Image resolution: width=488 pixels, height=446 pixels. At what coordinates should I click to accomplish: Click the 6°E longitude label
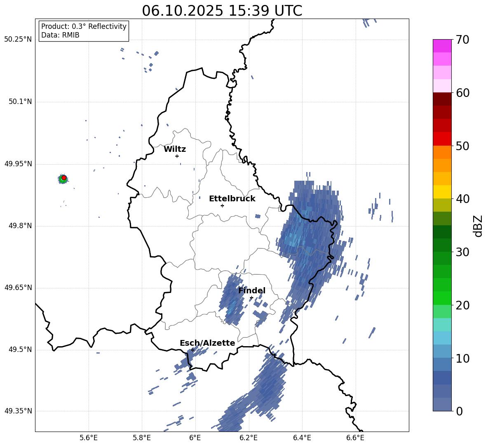(x=195, y=438)
